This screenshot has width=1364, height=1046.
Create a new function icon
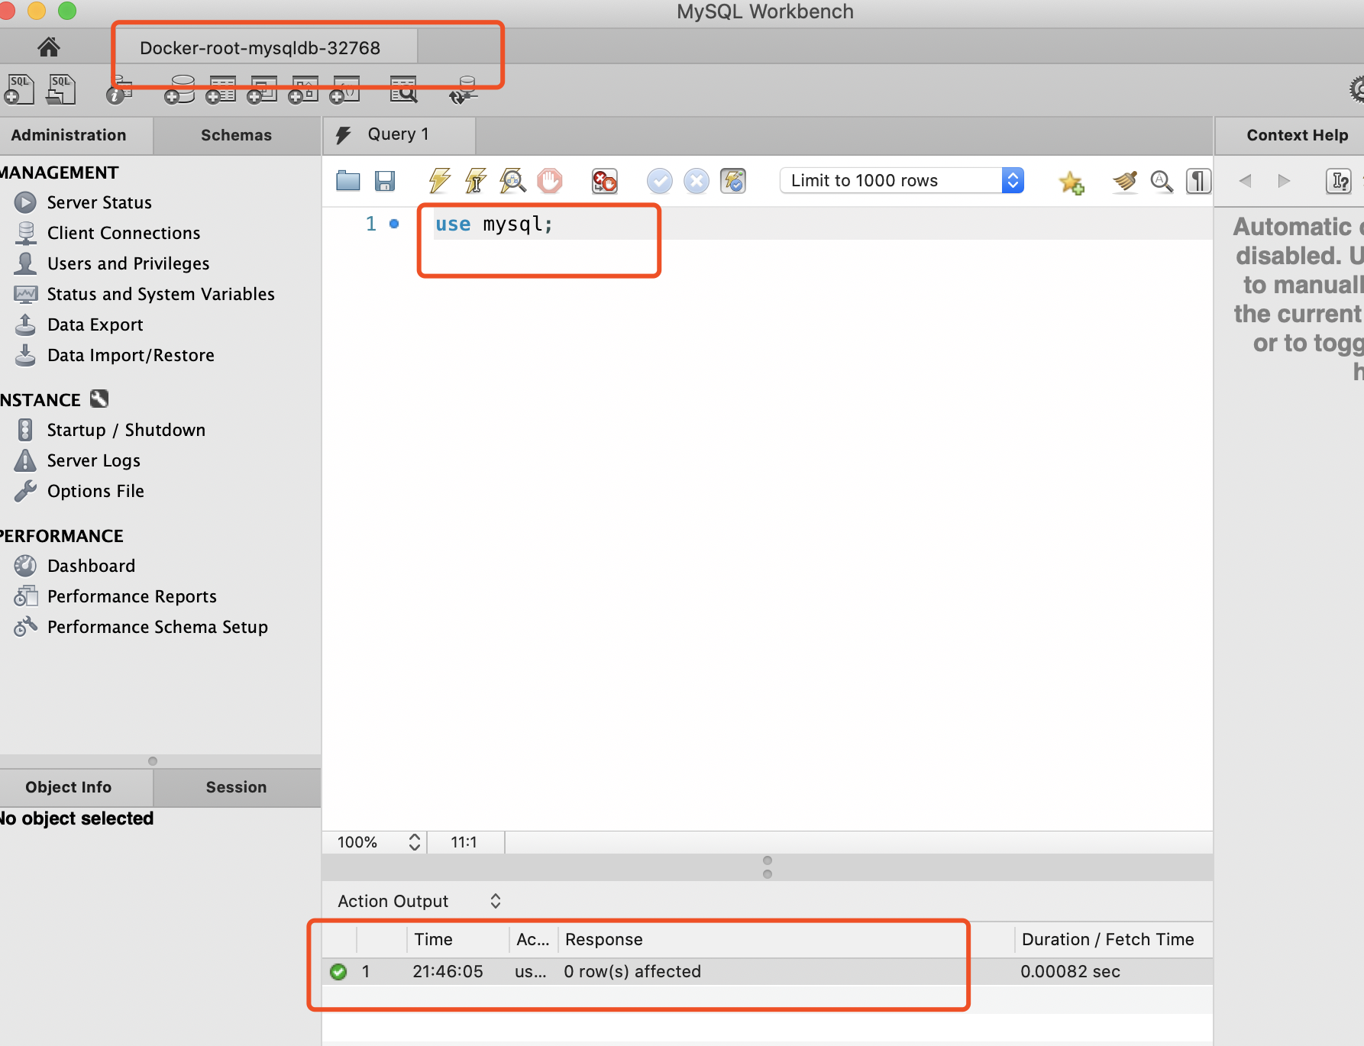[x=344, y=89]
